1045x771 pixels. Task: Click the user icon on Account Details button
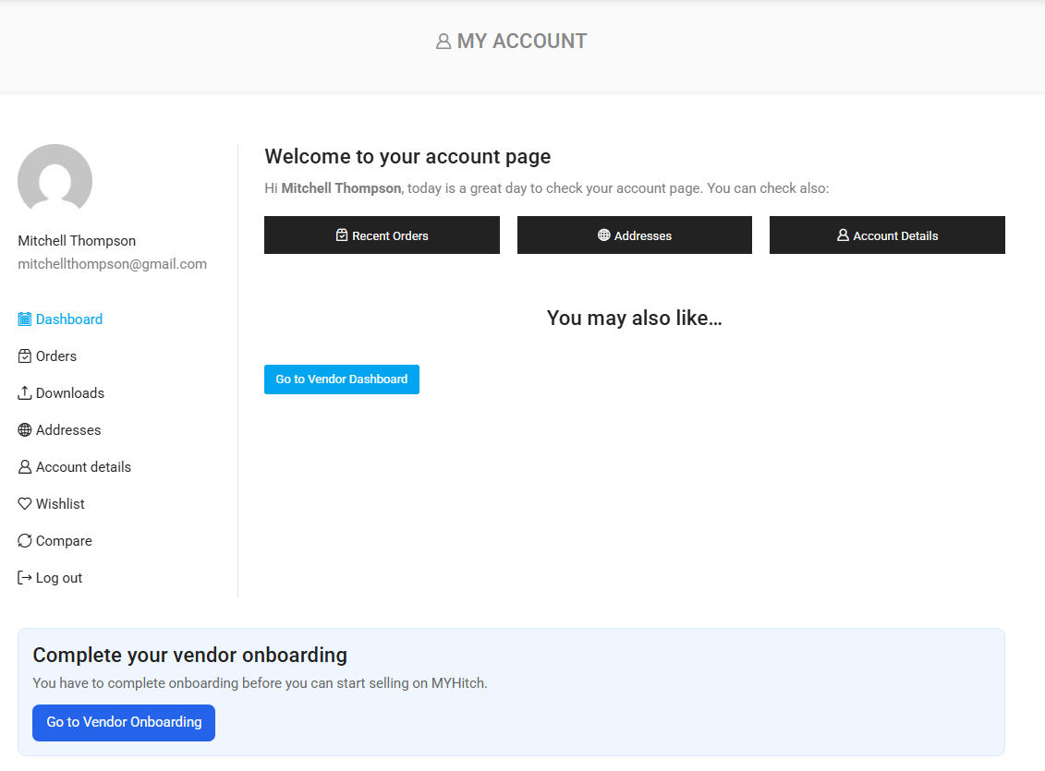point(842,235)
